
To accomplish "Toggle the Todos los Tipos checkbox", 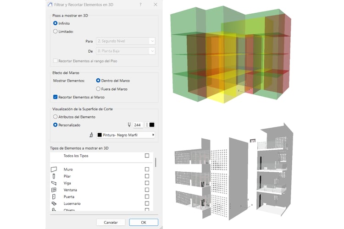I will (x=147, y=156).
